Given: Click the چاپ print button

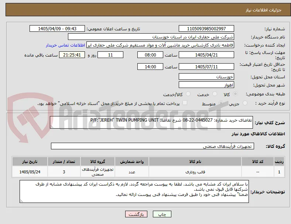Looking at the screenshot, I should [x=162, y=214].
